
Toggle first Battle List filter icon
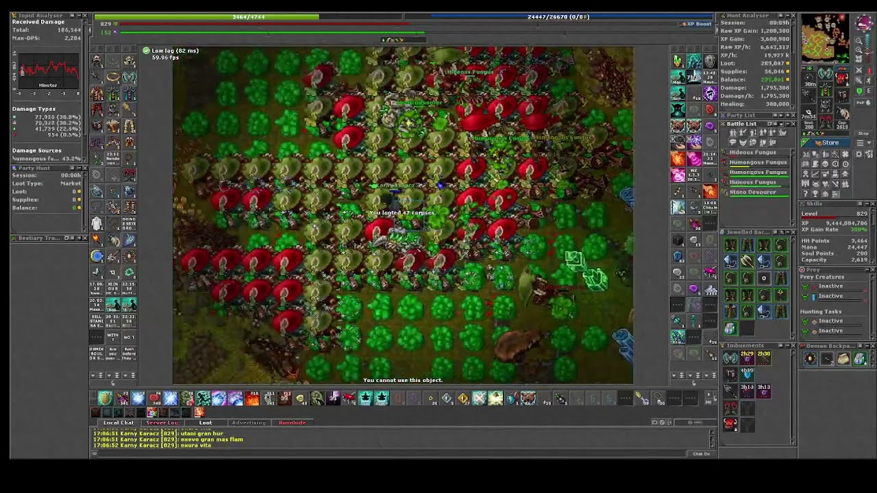733,133
